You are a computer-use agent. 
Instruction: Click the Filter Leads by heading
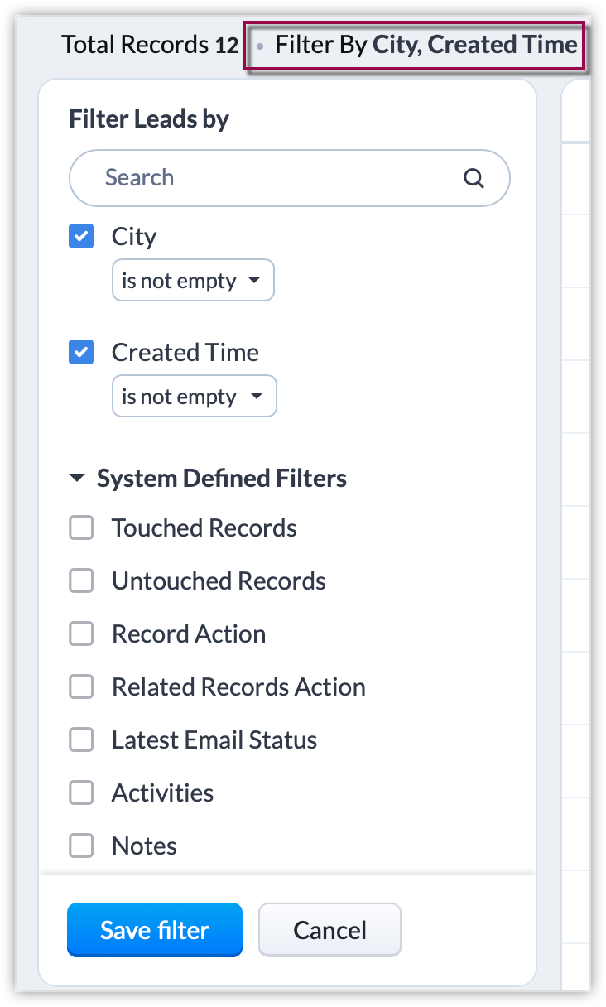click(149, 119)
